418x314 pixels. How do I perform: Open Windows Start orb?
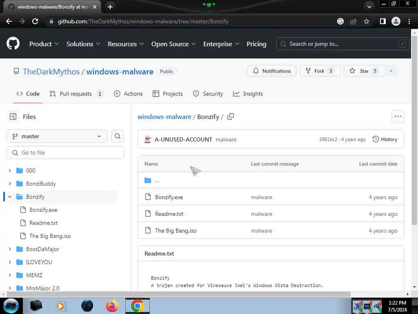coord(11,306)
